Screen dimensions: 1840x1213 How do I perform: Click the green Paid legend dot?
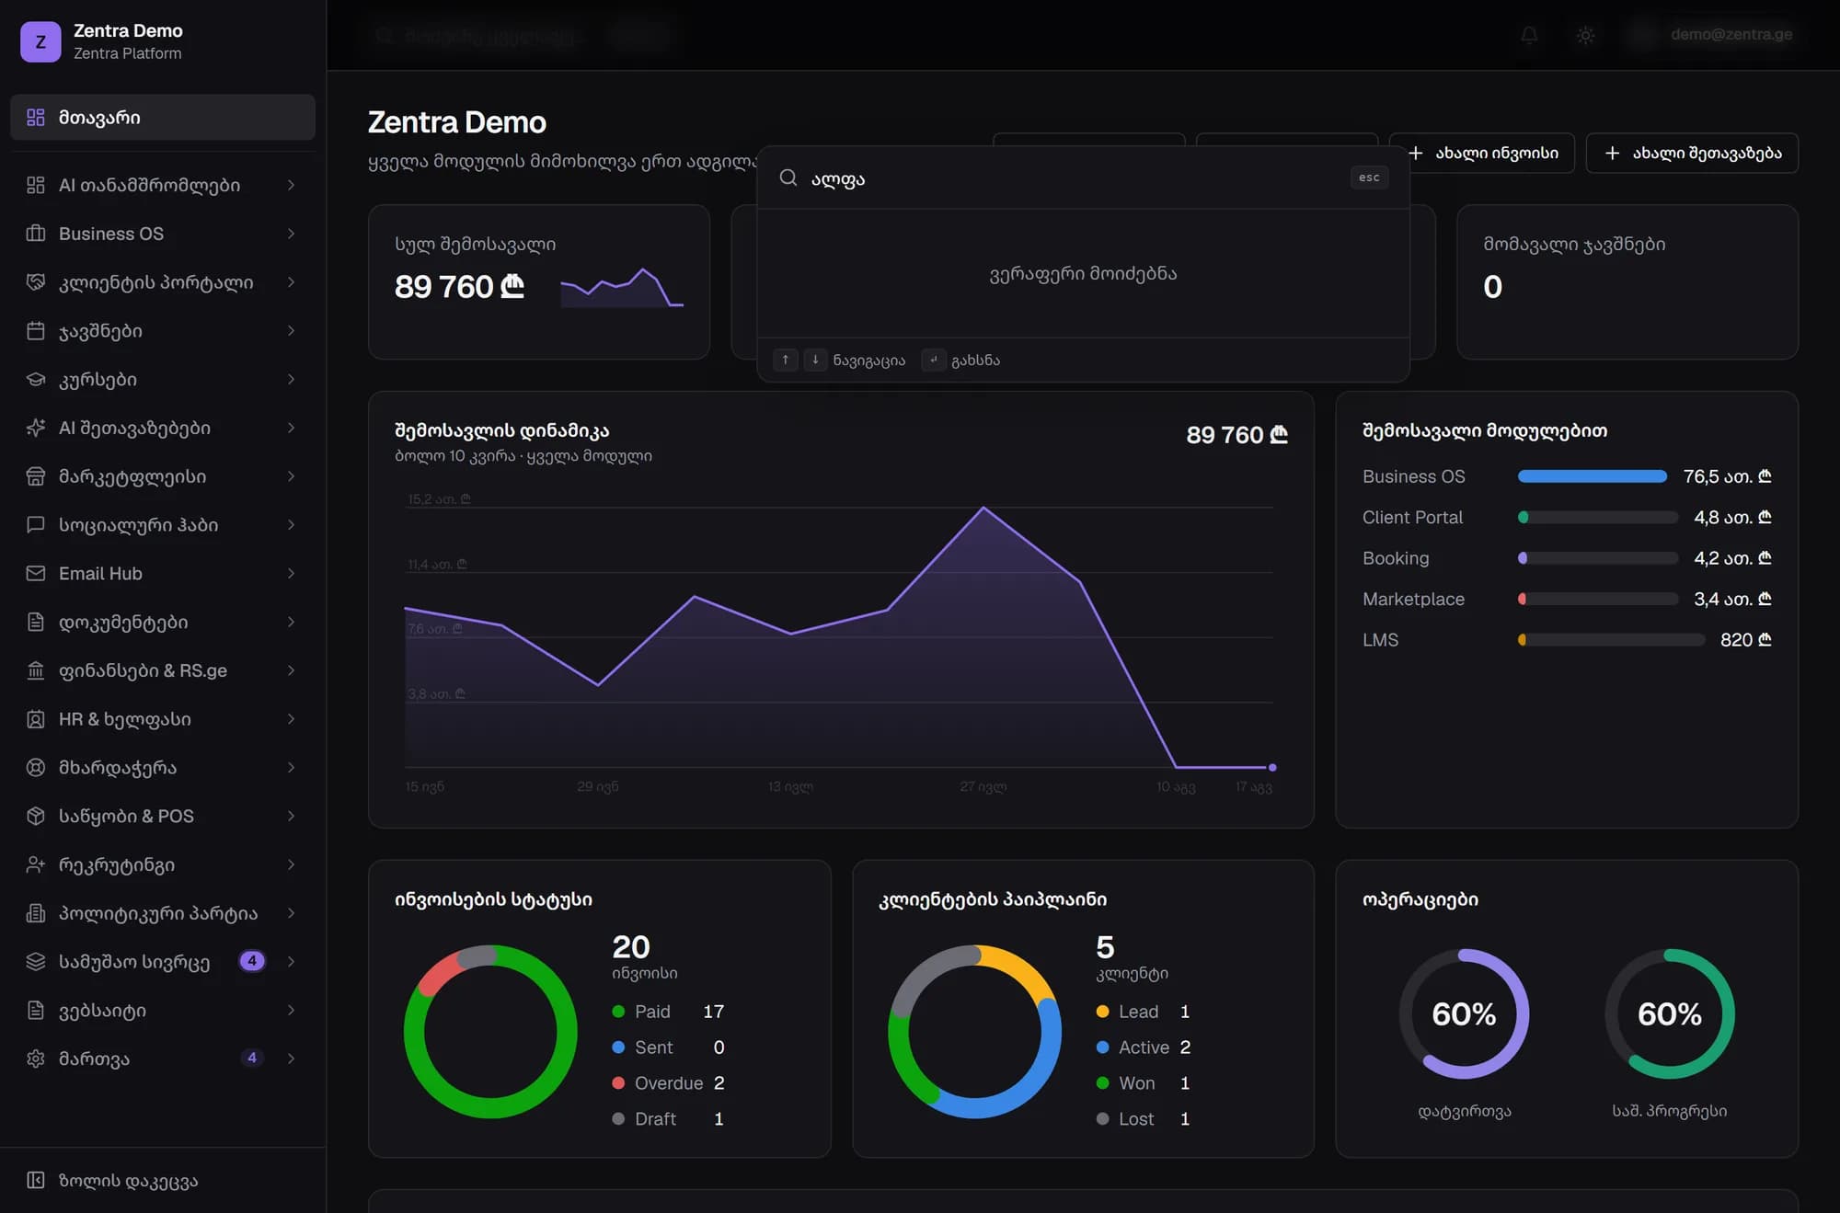(618, 1012)
